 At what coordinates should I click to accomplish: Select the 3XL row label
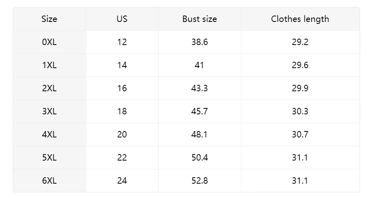pyautogui.click(x=49, y=112)
